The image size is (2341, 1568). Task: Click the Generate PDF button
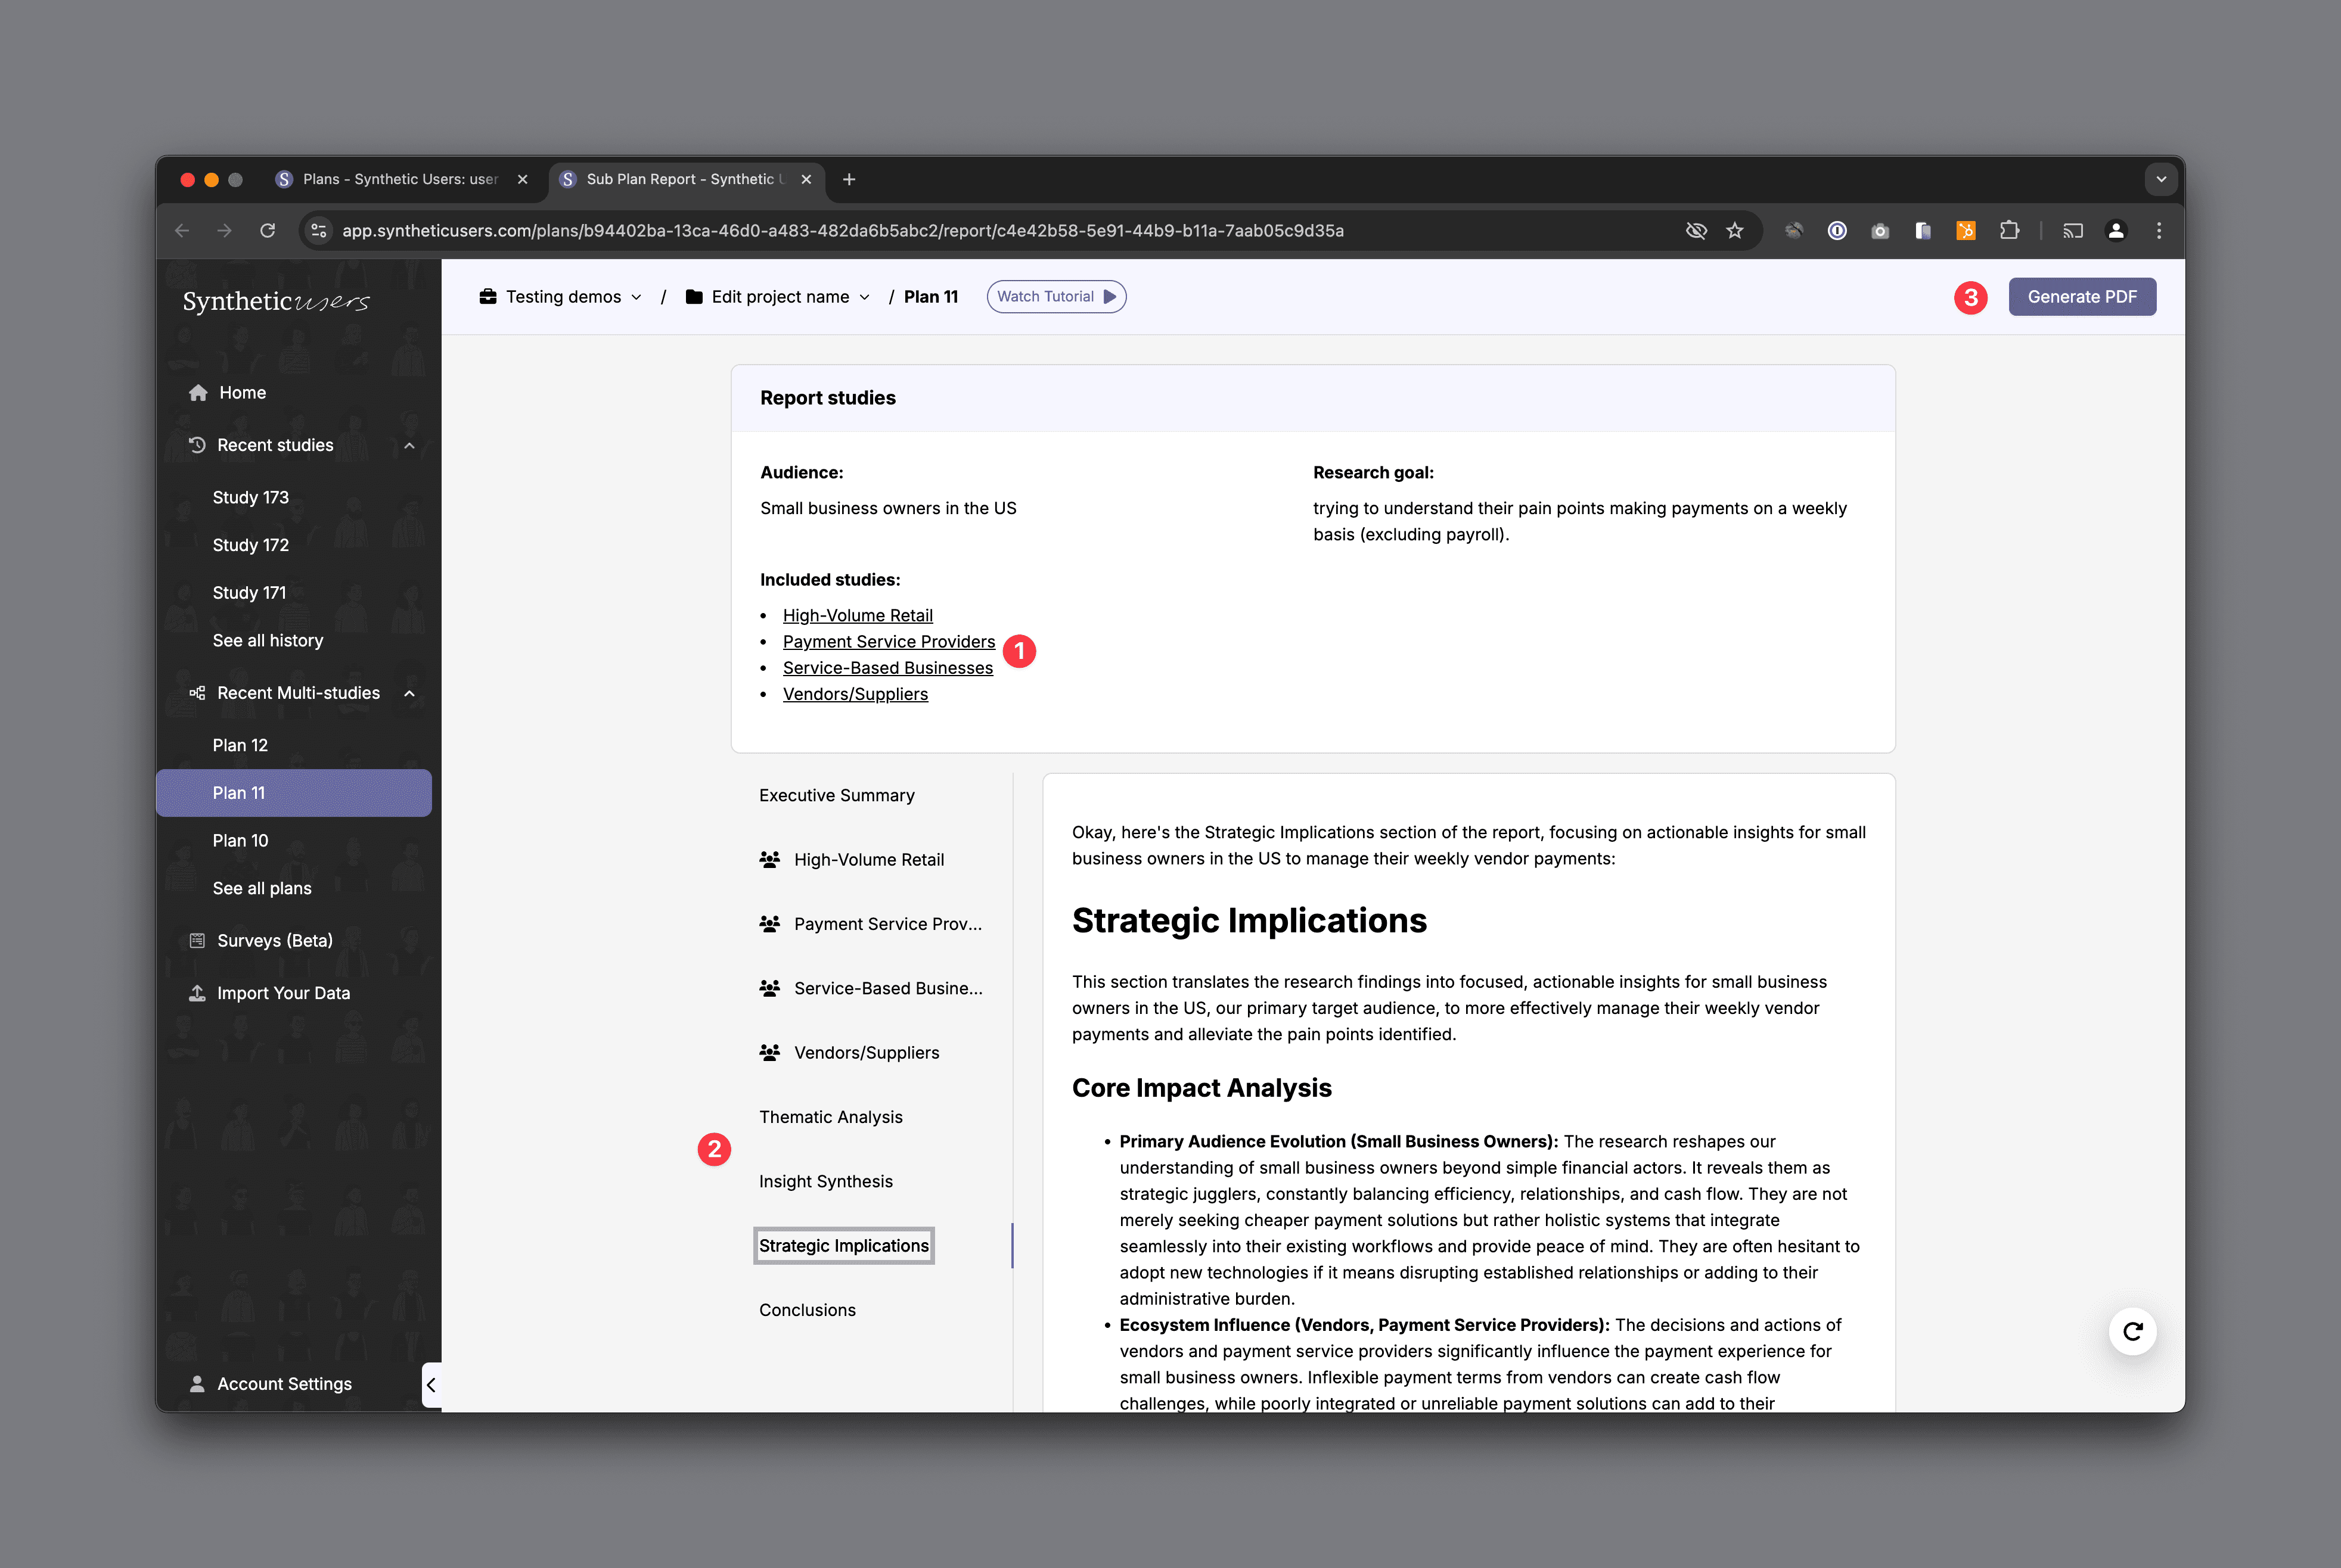pos(2081,297)
